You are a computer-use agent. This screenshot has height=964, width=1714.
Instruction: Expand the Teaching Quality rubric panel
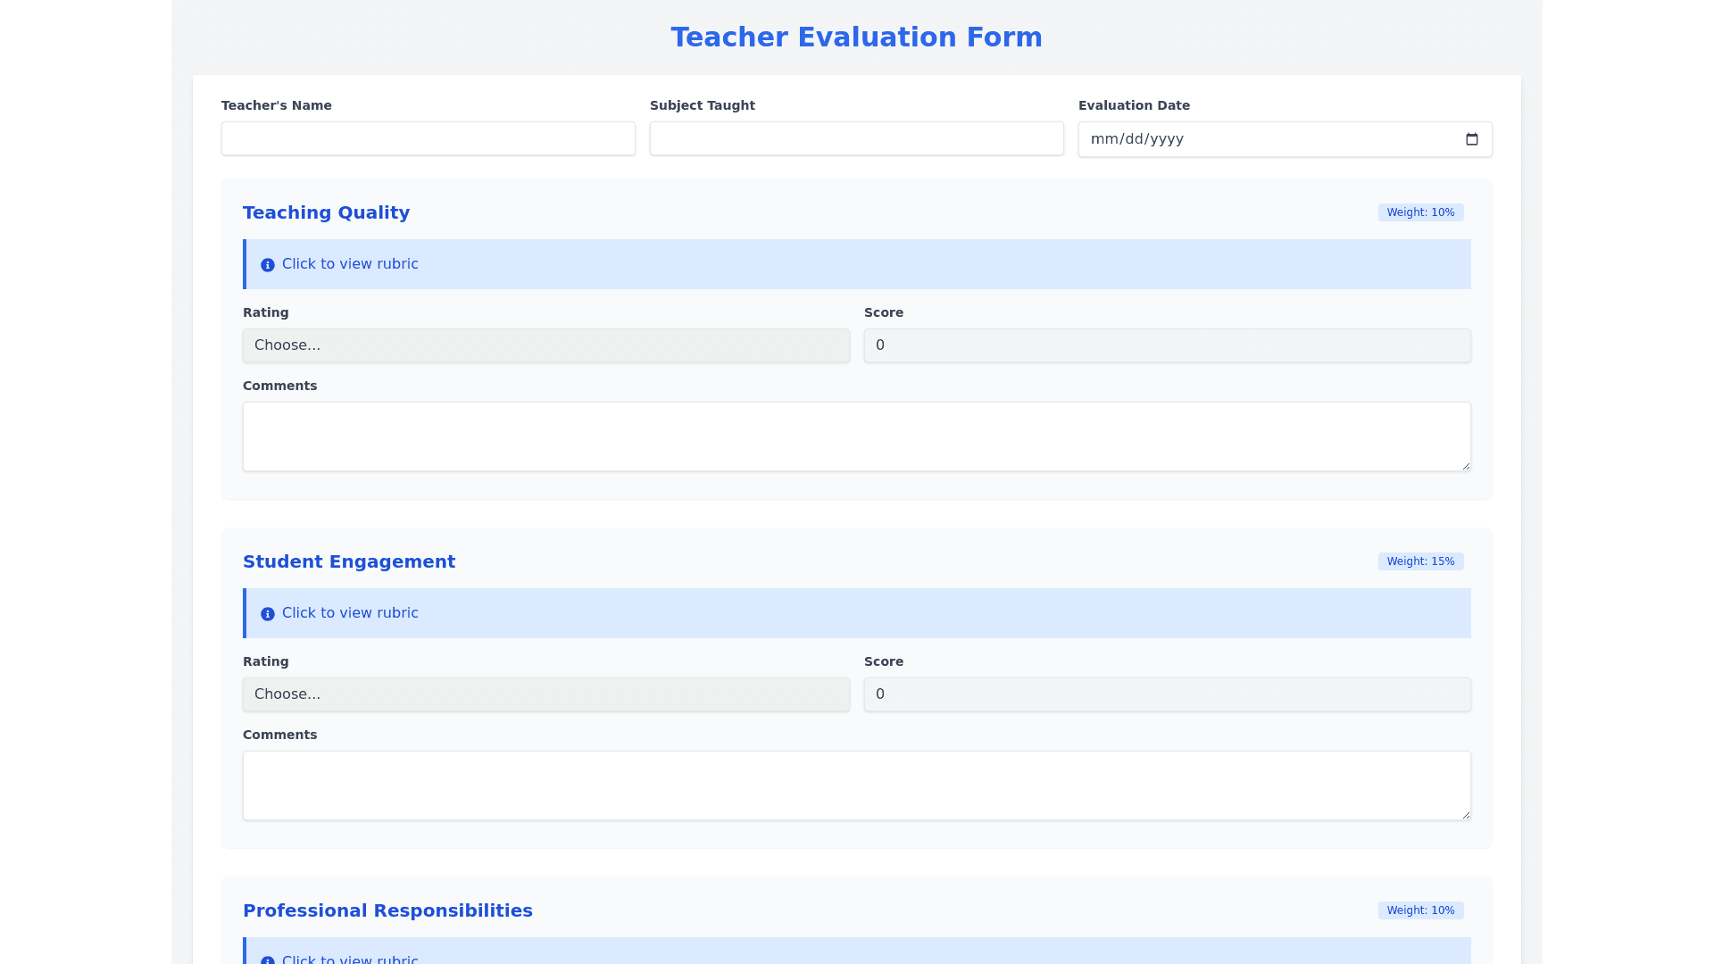(857, 264)
